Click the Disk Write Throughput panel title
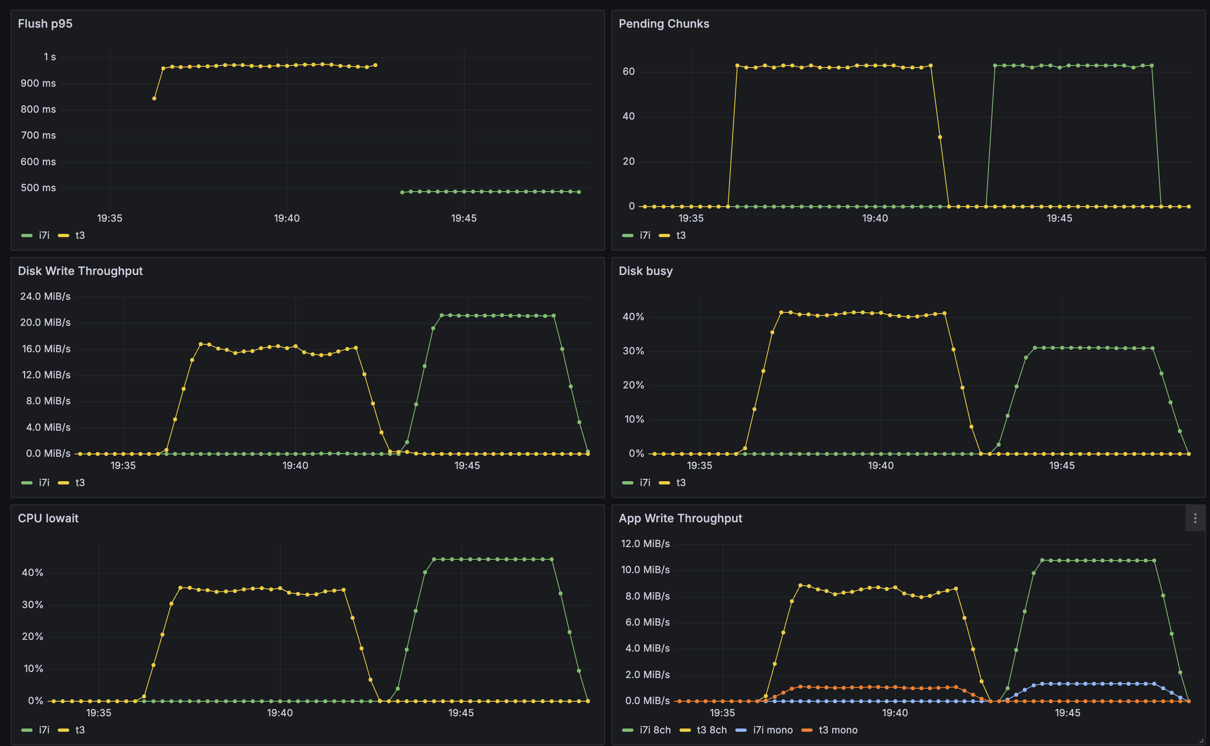This screenshot has width=1210, height=746. pyautogui.click(x=81, y=270)
